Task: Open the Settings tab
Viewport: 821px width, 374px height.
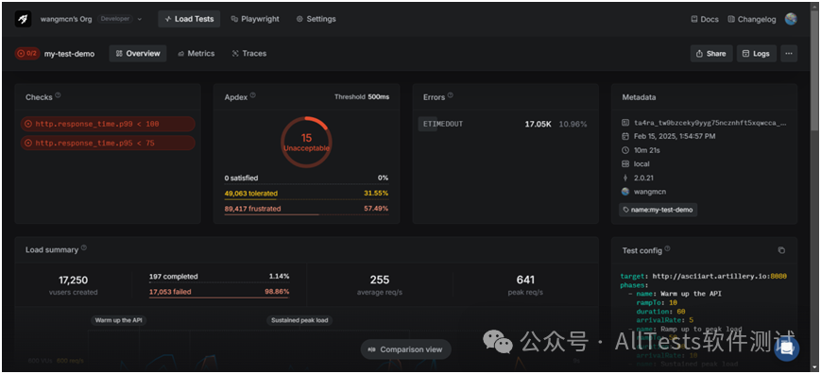Action: tap(316, 19)
